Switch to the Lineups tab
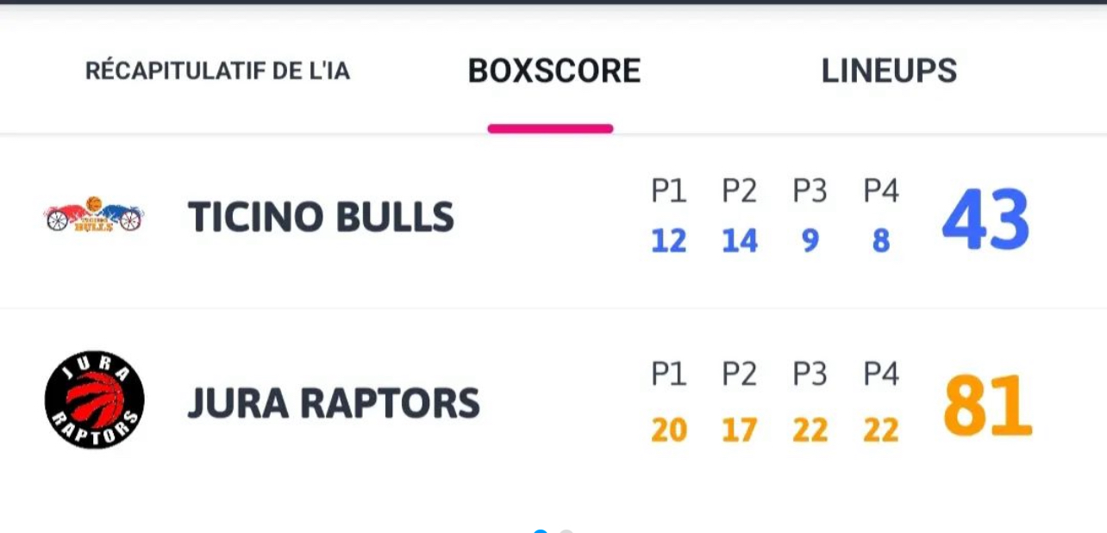 point(888,71)
